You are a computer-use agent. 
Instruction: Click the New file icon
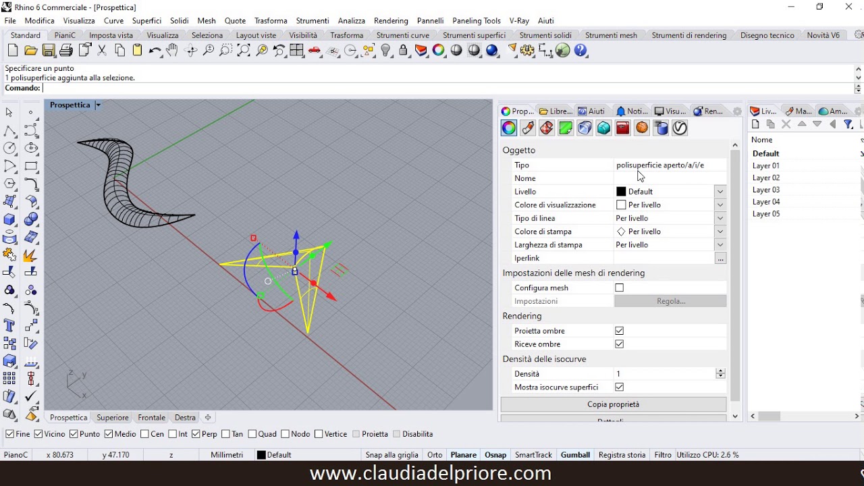coord(13,51)
